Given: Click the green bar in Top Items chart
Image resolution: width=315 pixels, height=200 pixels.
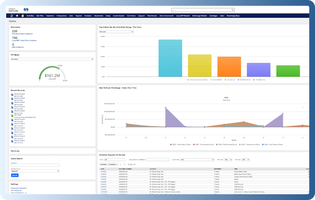Looking at the screenshot, I should point(288,71).
